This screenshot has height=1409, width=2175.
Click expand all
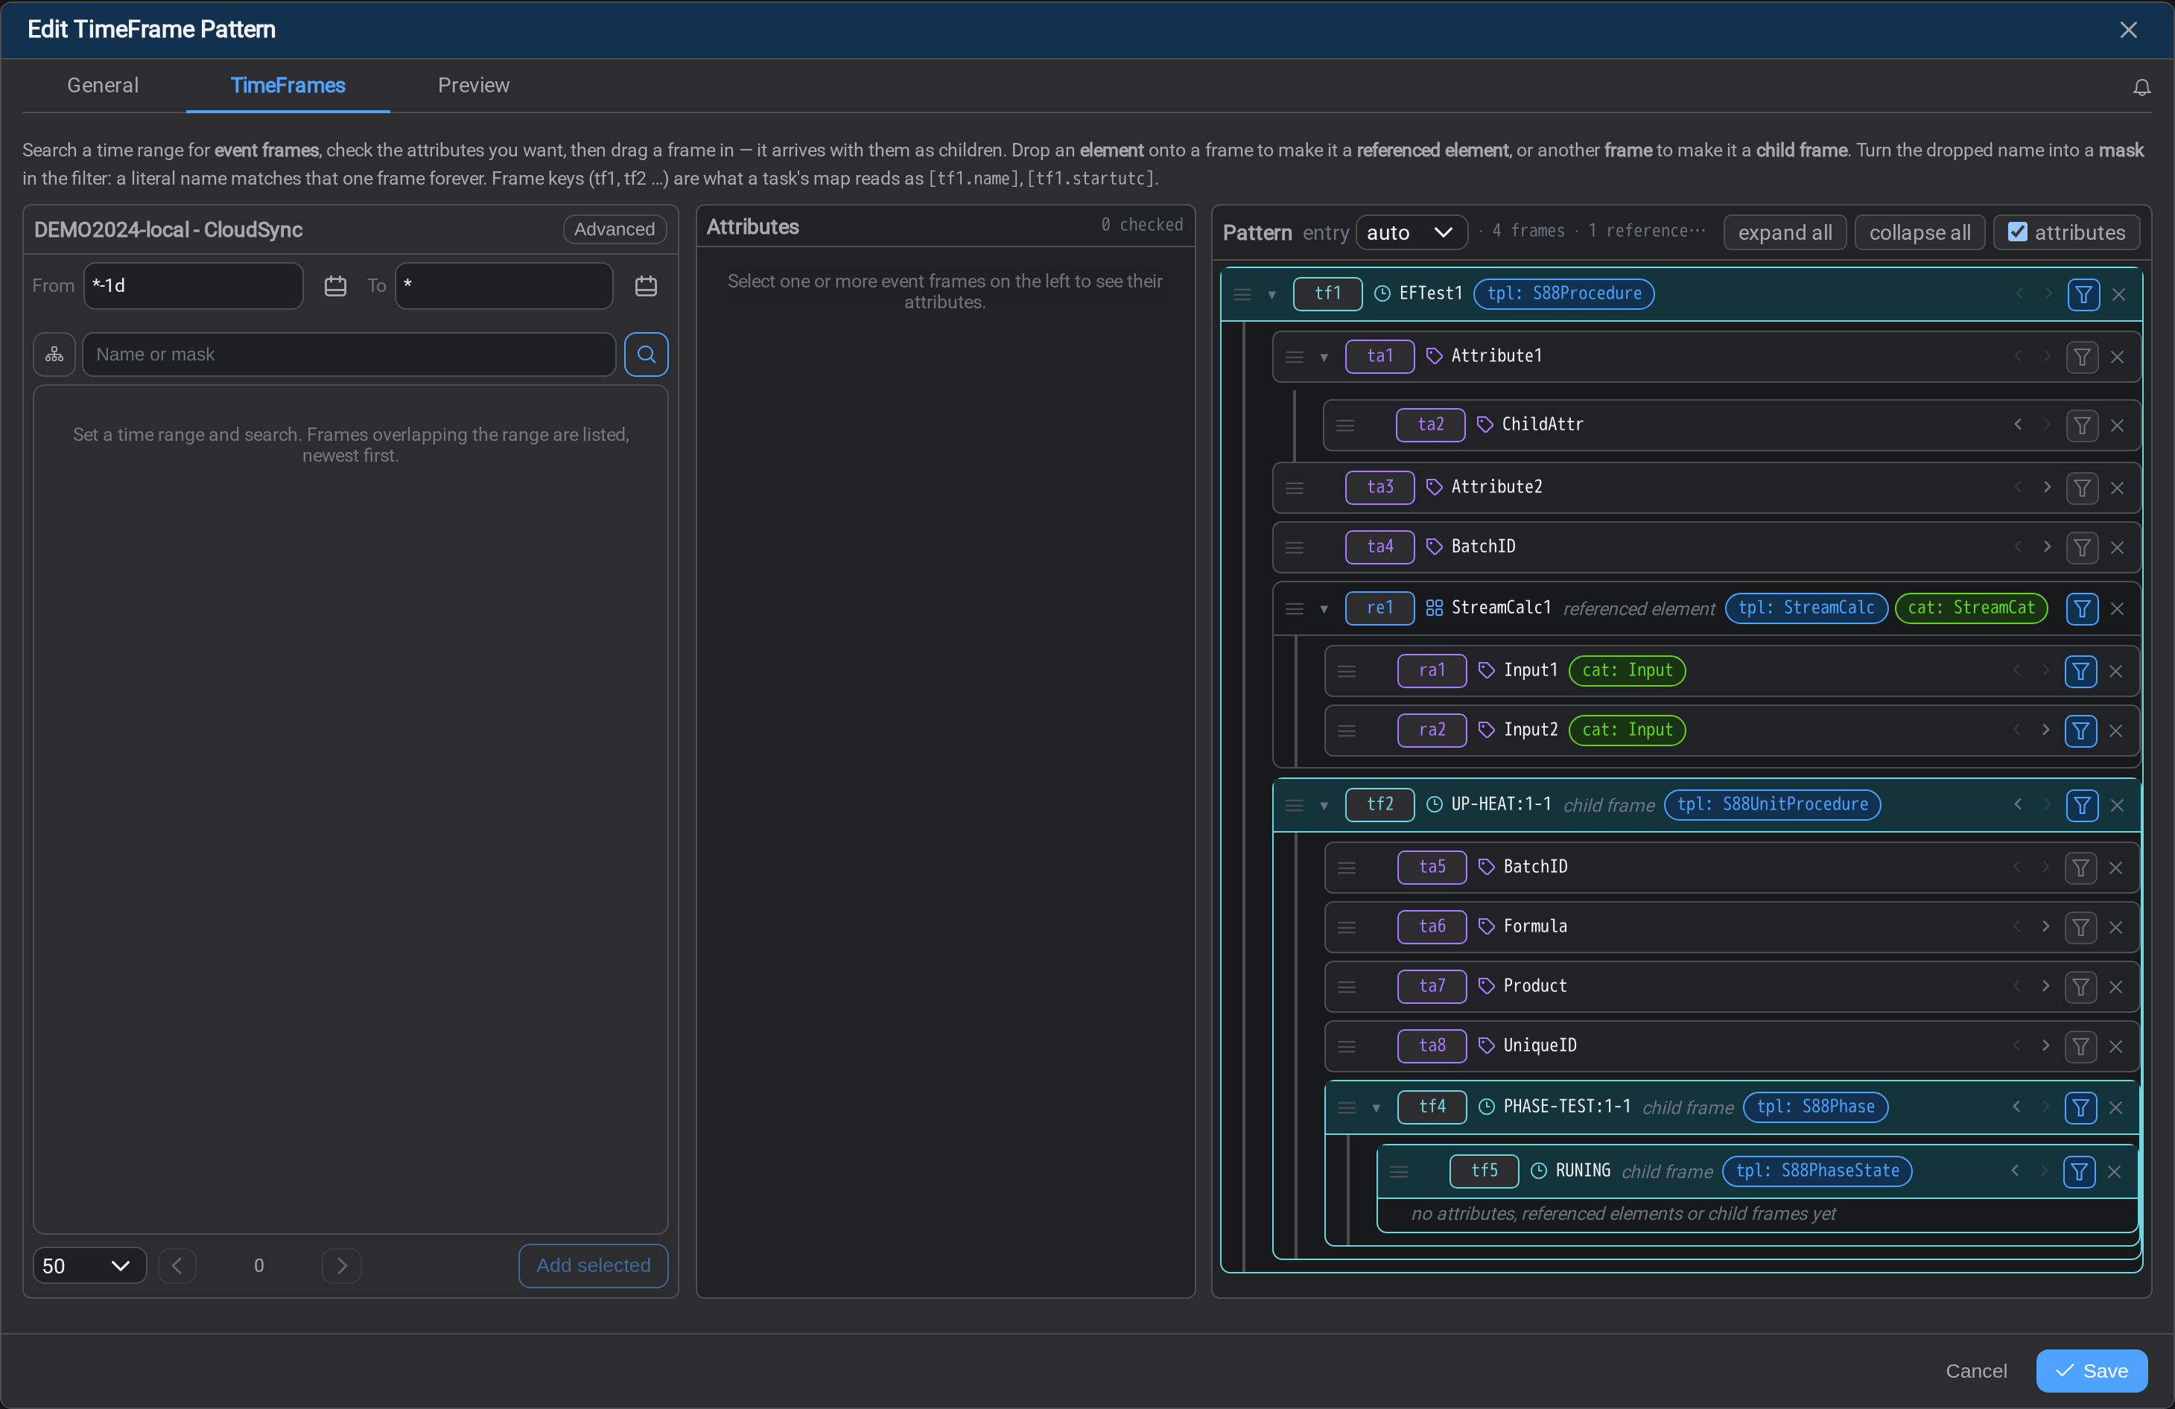click(x=1784, y=233)
